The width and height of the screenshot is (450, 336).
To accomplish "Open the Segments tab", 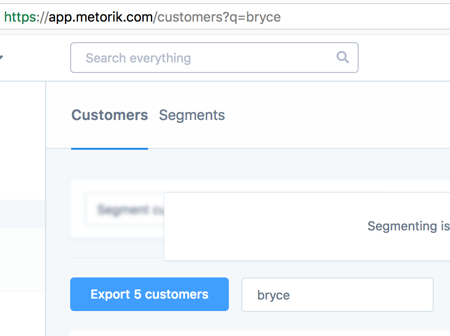I will point(192,115).
